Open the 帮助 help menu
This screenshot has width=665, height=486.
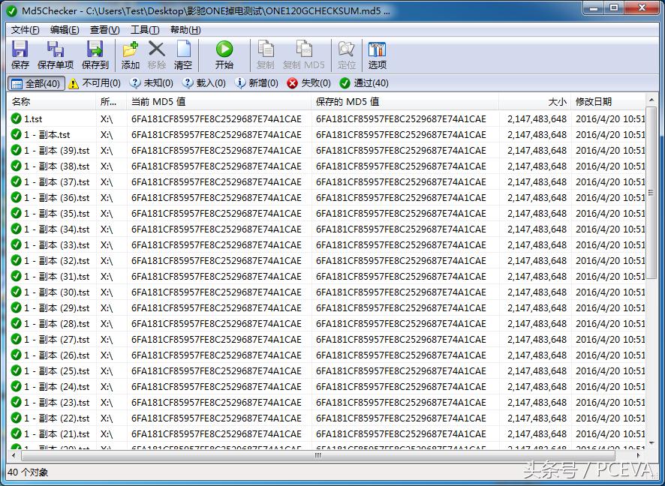183,29
